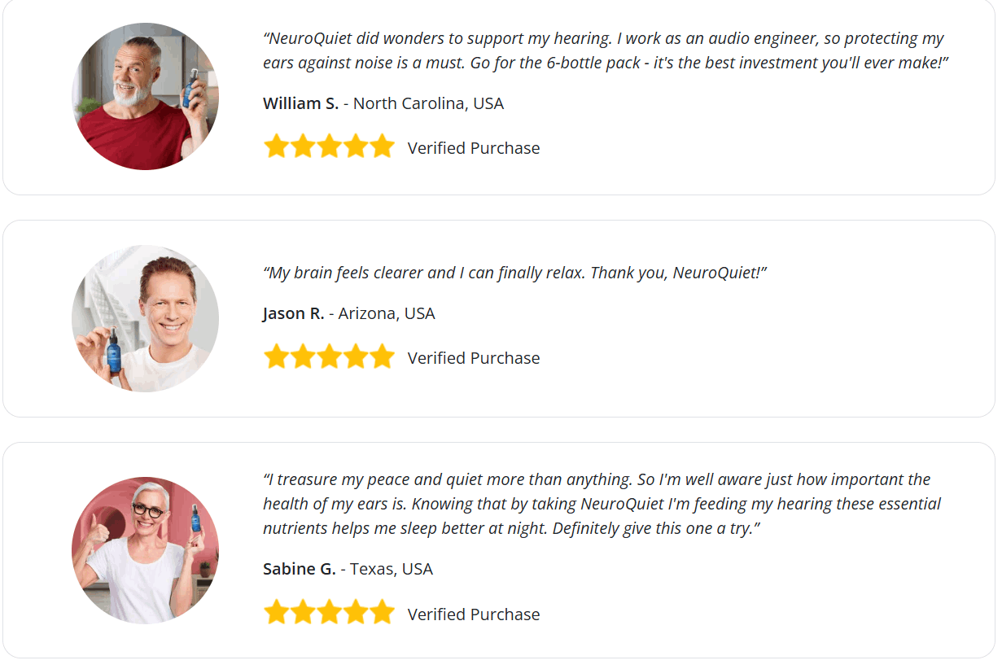Click the 'My brain feels clearer' quote
The image size is (1002, 669).
514,273
